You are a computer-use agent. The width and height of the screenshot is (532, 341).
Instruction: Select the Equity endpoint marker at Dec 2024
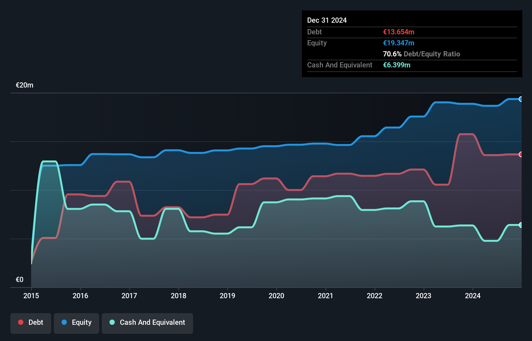(521, 99)
